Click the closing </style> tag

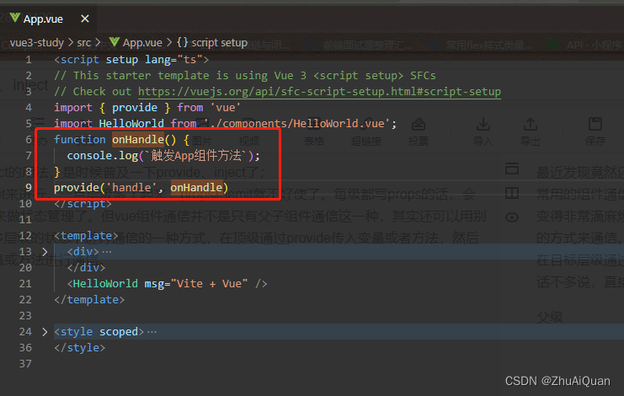click(80, 348)
